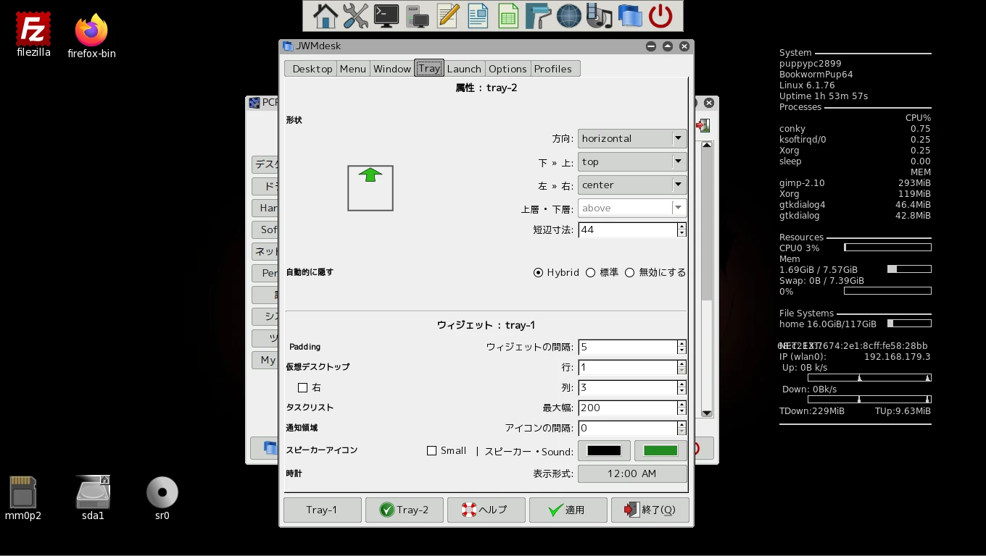Open the home folder tray icon
The height and width of the screenshot is (556, 986).
coord(325,16)
